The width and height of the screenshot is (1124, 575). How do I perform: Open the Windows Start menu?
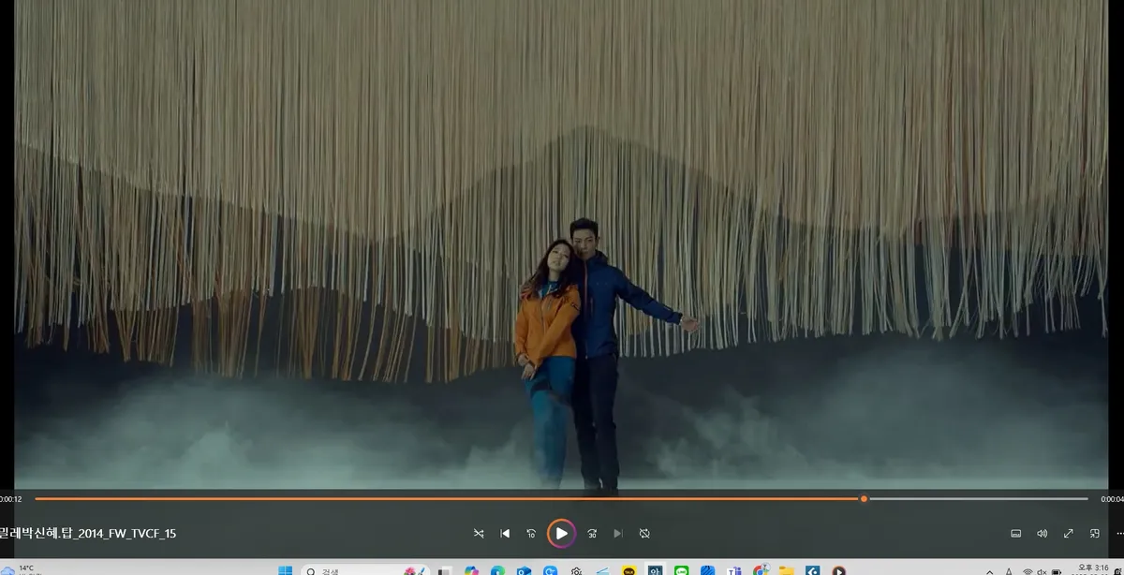coord(286,570)
